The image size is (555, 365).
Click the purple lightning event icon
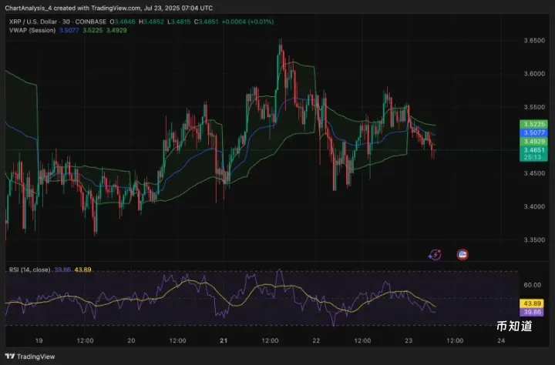435,253
